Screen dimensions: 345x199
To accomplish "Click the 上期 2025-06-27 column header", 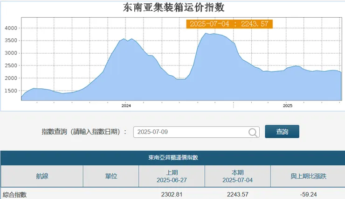I will 172,176.
